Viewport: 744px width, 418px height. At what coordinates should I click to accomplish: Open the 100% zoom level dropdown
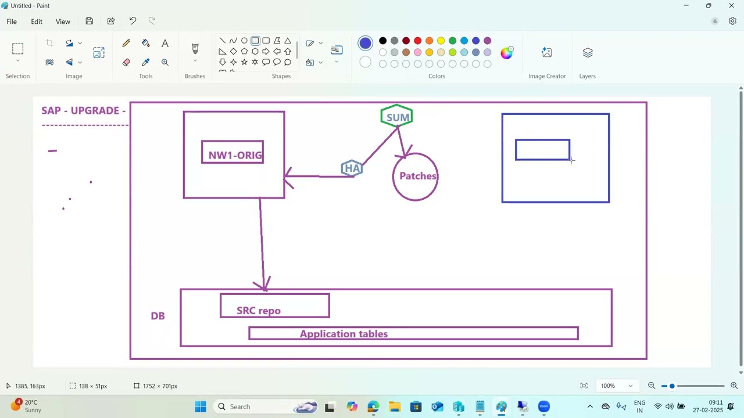click(617, 386)
